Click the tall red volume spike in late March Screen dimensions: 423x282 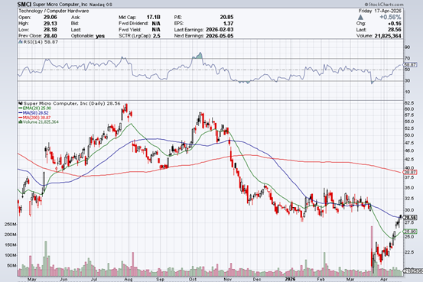click(372, 251)
